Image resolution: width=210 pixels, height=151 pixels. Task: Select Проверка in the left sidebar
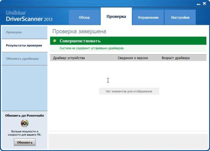click(24, 33)
